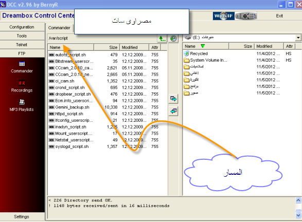
Task: Open the Tools menu section
Action: pyautogui.click(x=22, y=36)
